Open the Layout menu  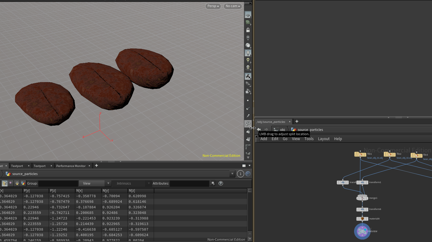324,139
